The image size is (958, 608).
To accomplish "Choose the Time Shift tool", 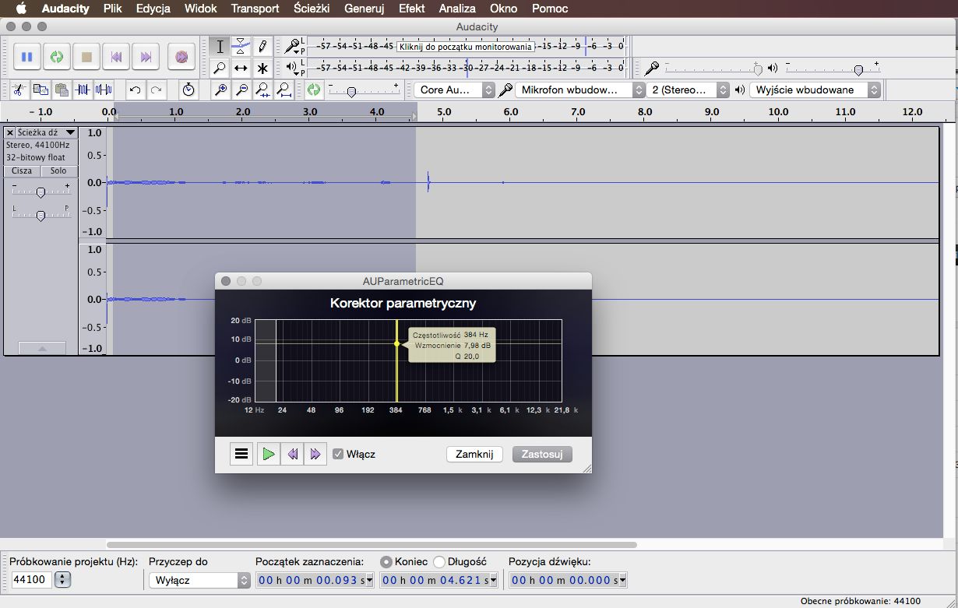I will (241, 68).
